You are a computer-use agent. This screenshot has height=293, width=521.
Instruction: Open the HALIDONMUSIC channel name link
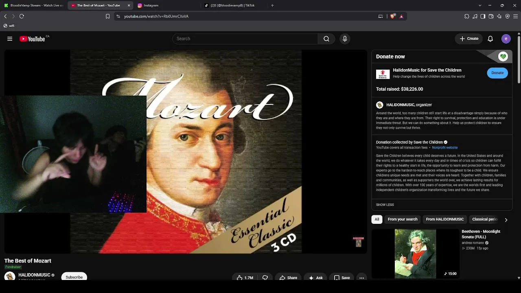pyautogui.click(x=34, y=275)
